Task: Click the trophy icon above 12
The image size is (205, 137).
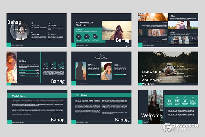Action: 185,97
